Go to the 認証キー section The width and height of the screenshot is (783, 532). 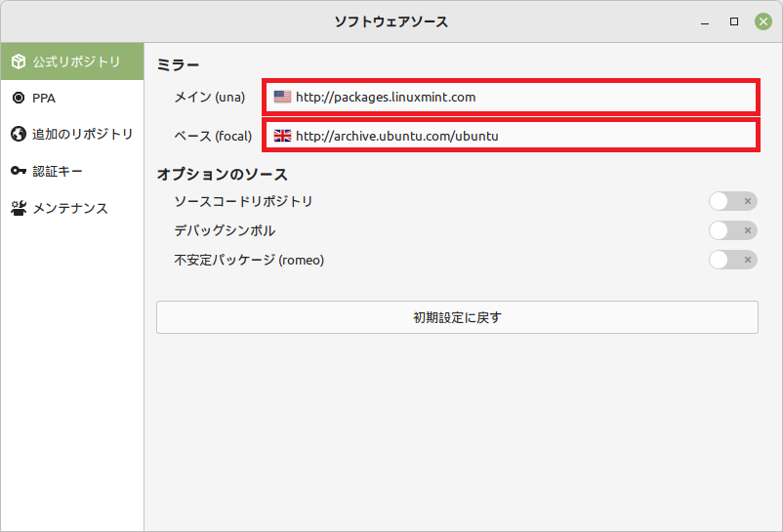coord(72,171)
